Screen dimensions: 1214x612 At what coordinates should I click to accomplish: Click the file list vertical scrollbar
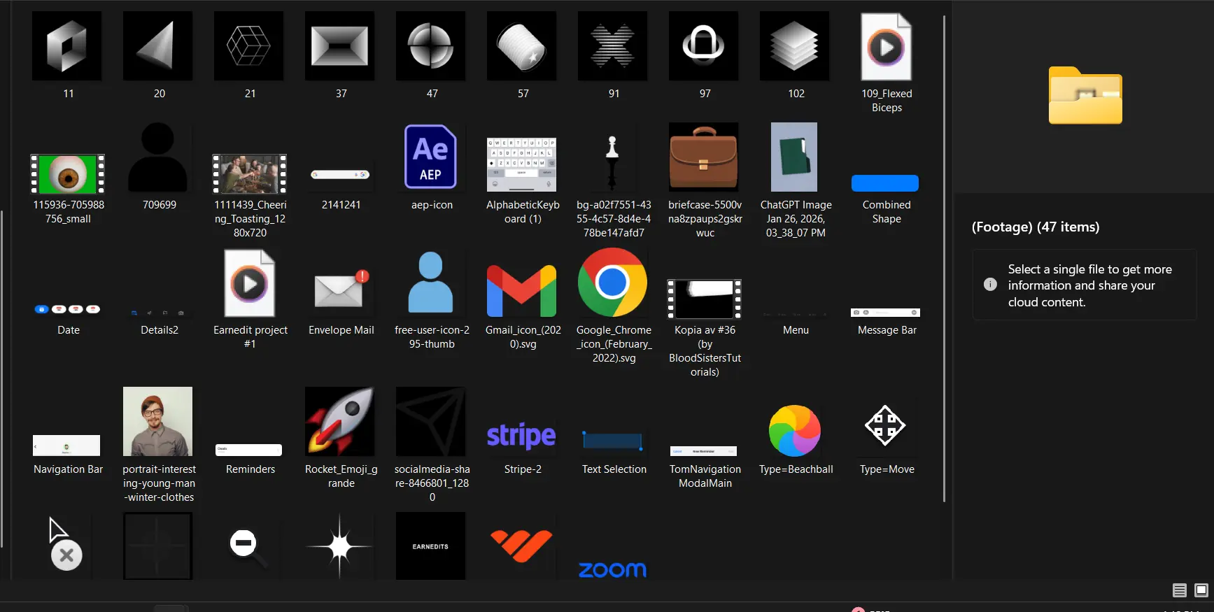tap(945, 259)
